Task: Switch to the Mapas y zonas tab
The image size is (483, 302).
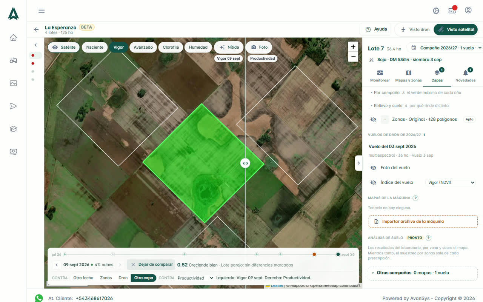Action: point(408,76)
